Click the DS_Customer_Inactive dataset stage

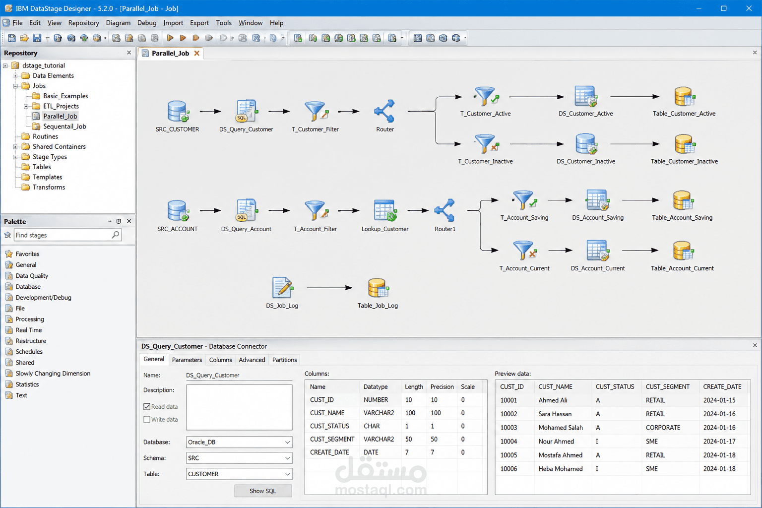click(585, 144)
